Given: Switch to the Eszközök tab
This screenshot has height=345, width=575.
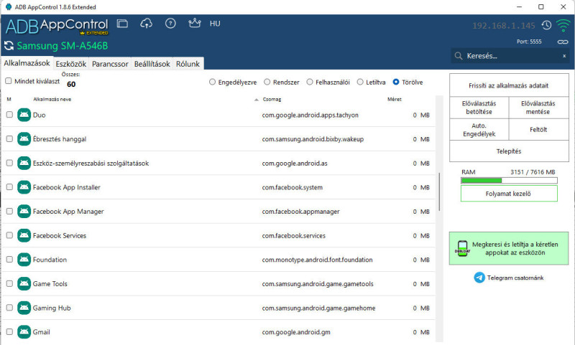Looking at the screenshot, I should click(70, 64).
